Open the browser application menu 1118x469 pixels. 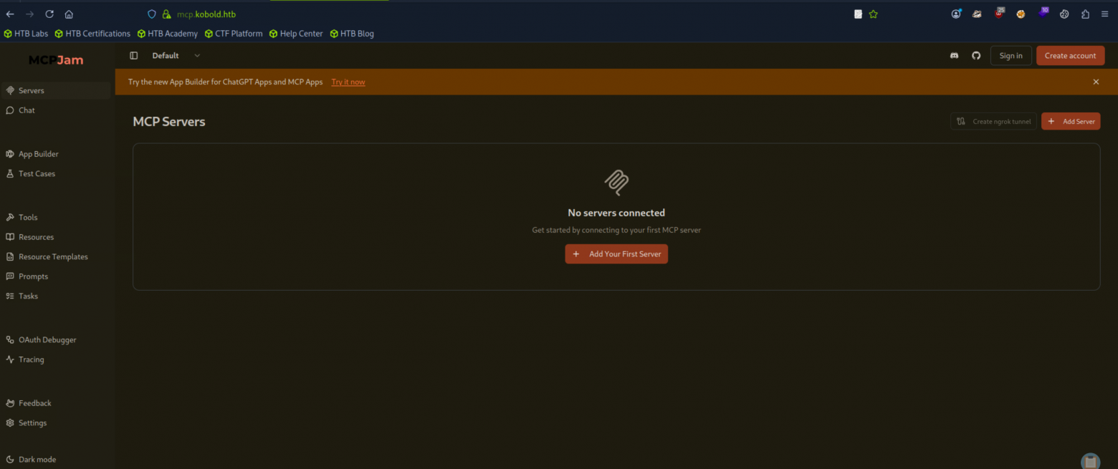coord(1104,14)
